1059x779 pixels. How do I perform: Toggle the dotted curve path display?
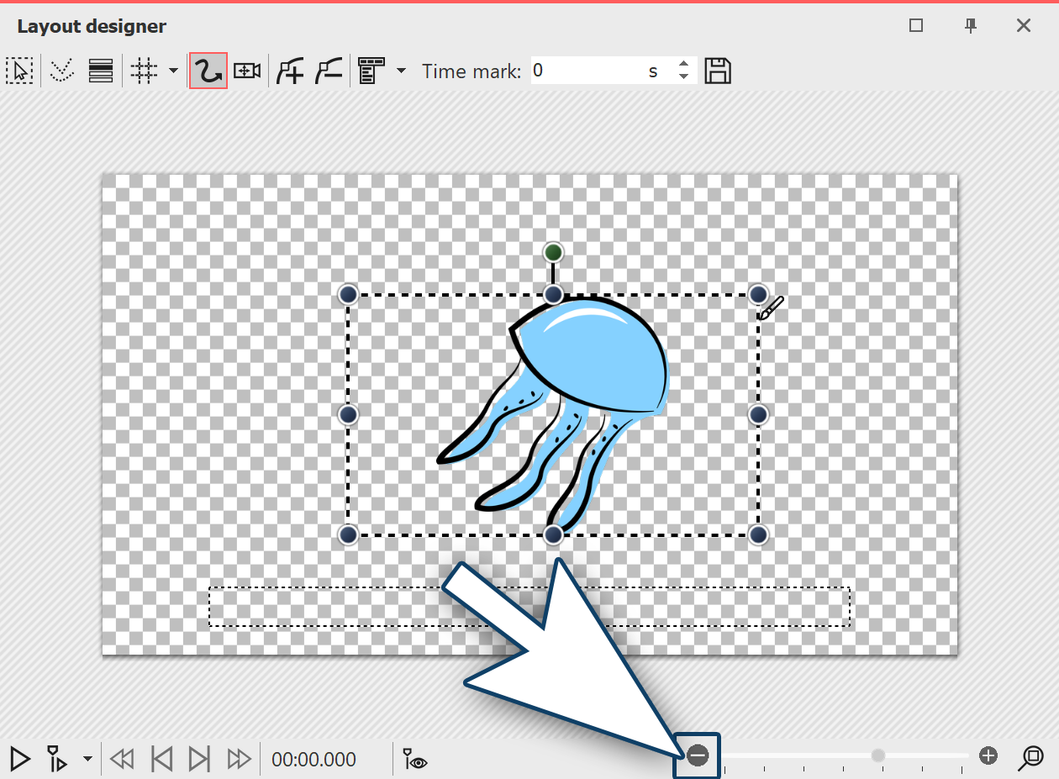(61, 71)
